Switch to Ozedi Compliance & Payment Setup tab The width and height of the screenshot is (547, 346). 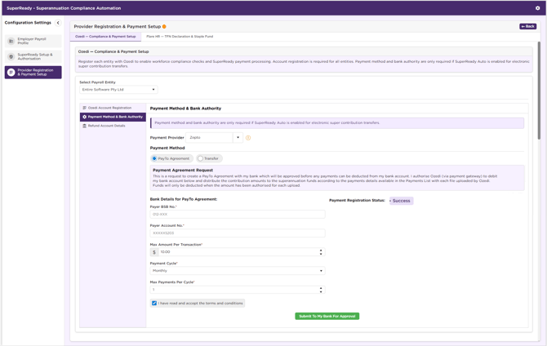(105, 36)
